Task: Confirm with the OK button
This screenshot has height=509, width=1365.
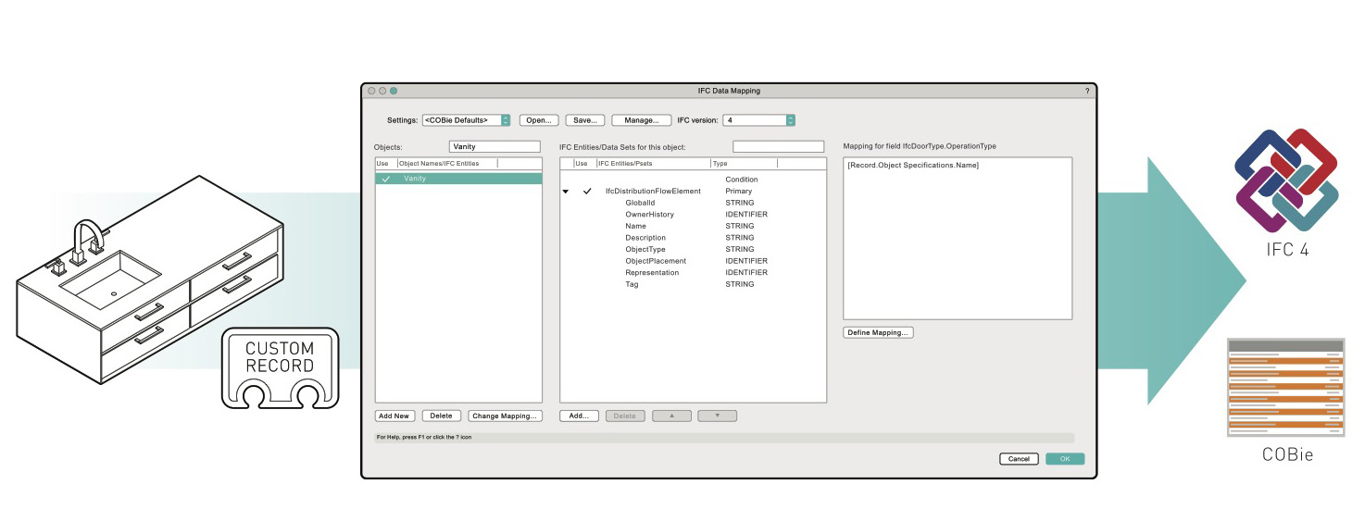Action: [x=1064, y=459]
